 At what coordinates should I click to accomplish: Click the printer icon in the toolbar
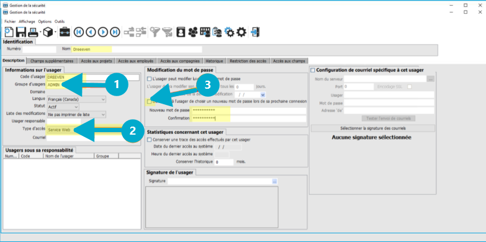point(33,32)
